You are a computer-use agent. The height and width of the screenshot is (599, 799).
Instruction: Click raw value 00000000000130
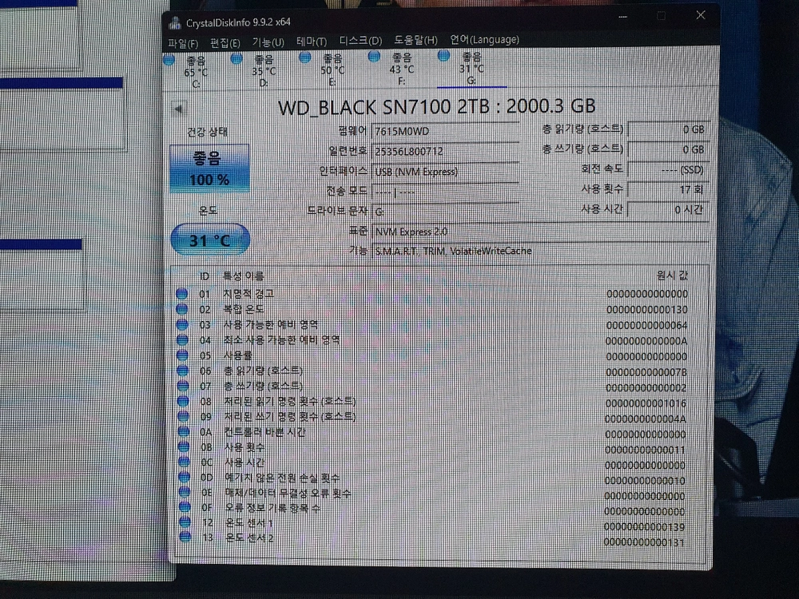[646, 310]
